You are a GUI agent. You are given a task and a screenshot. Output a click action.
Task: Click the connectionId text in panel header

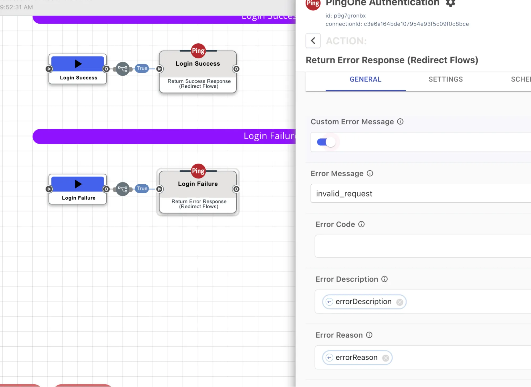397,24
